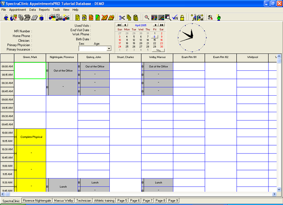Click the first yellow appointment note icon
283x205 pixels.
(78, 18)
